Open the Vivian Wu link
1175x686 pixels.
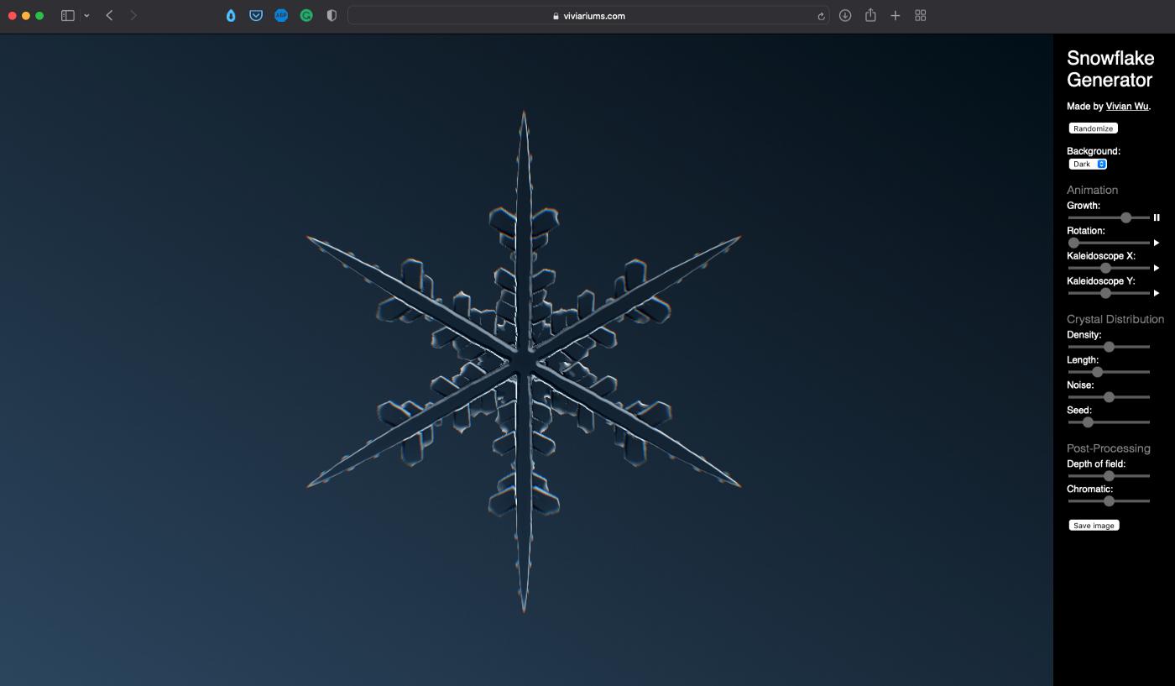[1127, 107]
